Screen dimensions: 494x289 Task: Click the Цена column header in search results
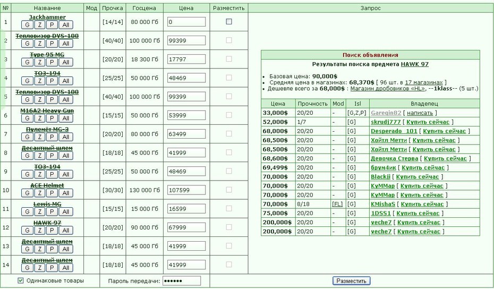tap(278, 104)
